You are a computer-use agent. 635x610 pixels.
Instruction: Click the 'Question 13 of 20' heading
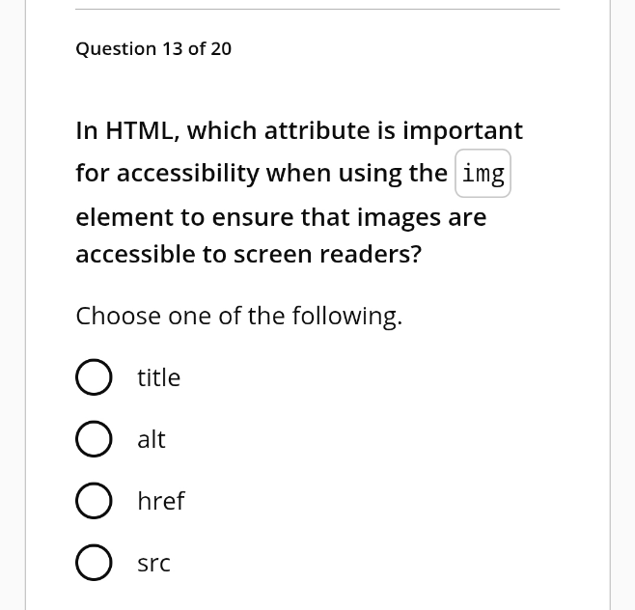click(153, 49)
